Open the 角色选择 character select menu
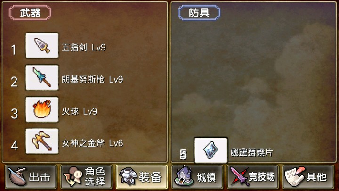The height and width of the screenshot is (191, 339). [86, 177]
